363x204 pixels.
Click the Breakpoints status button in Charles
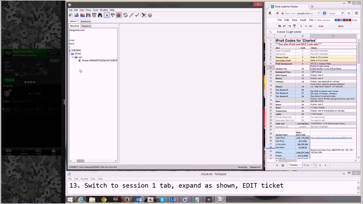255,167
